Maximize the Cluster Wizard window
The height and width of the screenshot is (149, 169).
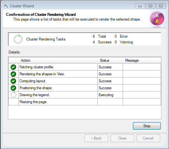click(150, 6)
